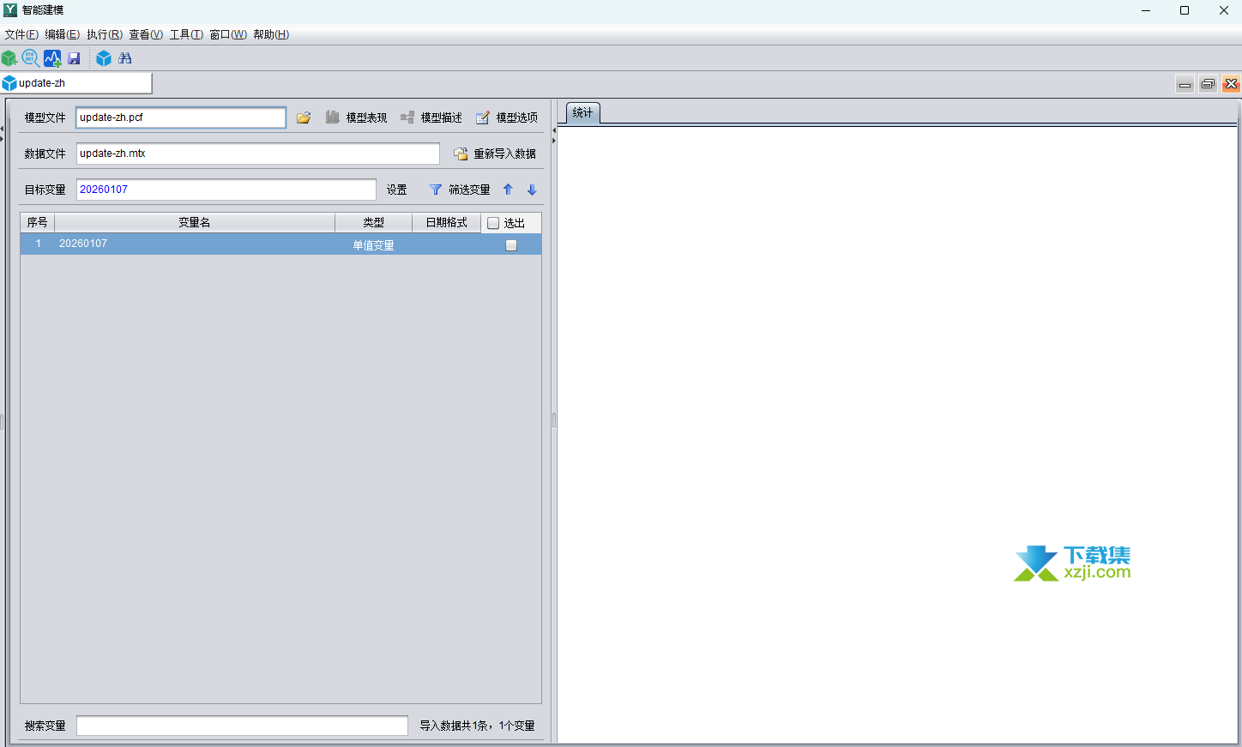
Task: Click the add chart toolbar icon
Action: coord(52,57)
